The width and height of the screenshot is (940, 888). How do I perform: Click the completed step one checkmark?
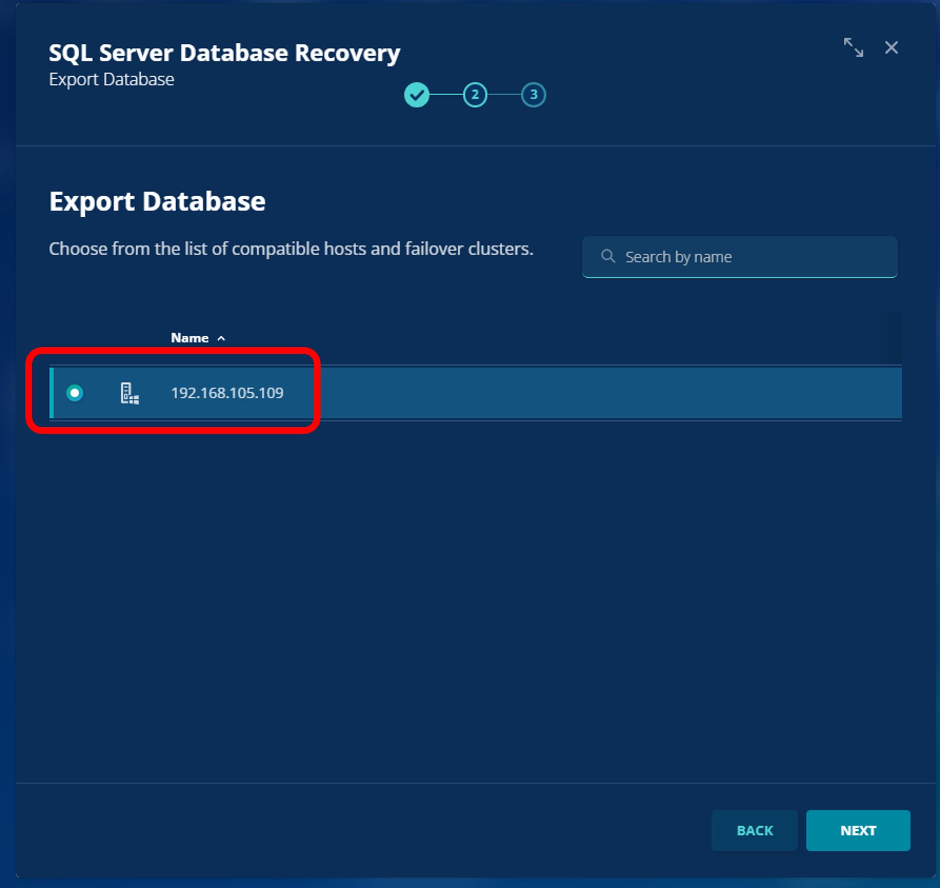point(416,95)
